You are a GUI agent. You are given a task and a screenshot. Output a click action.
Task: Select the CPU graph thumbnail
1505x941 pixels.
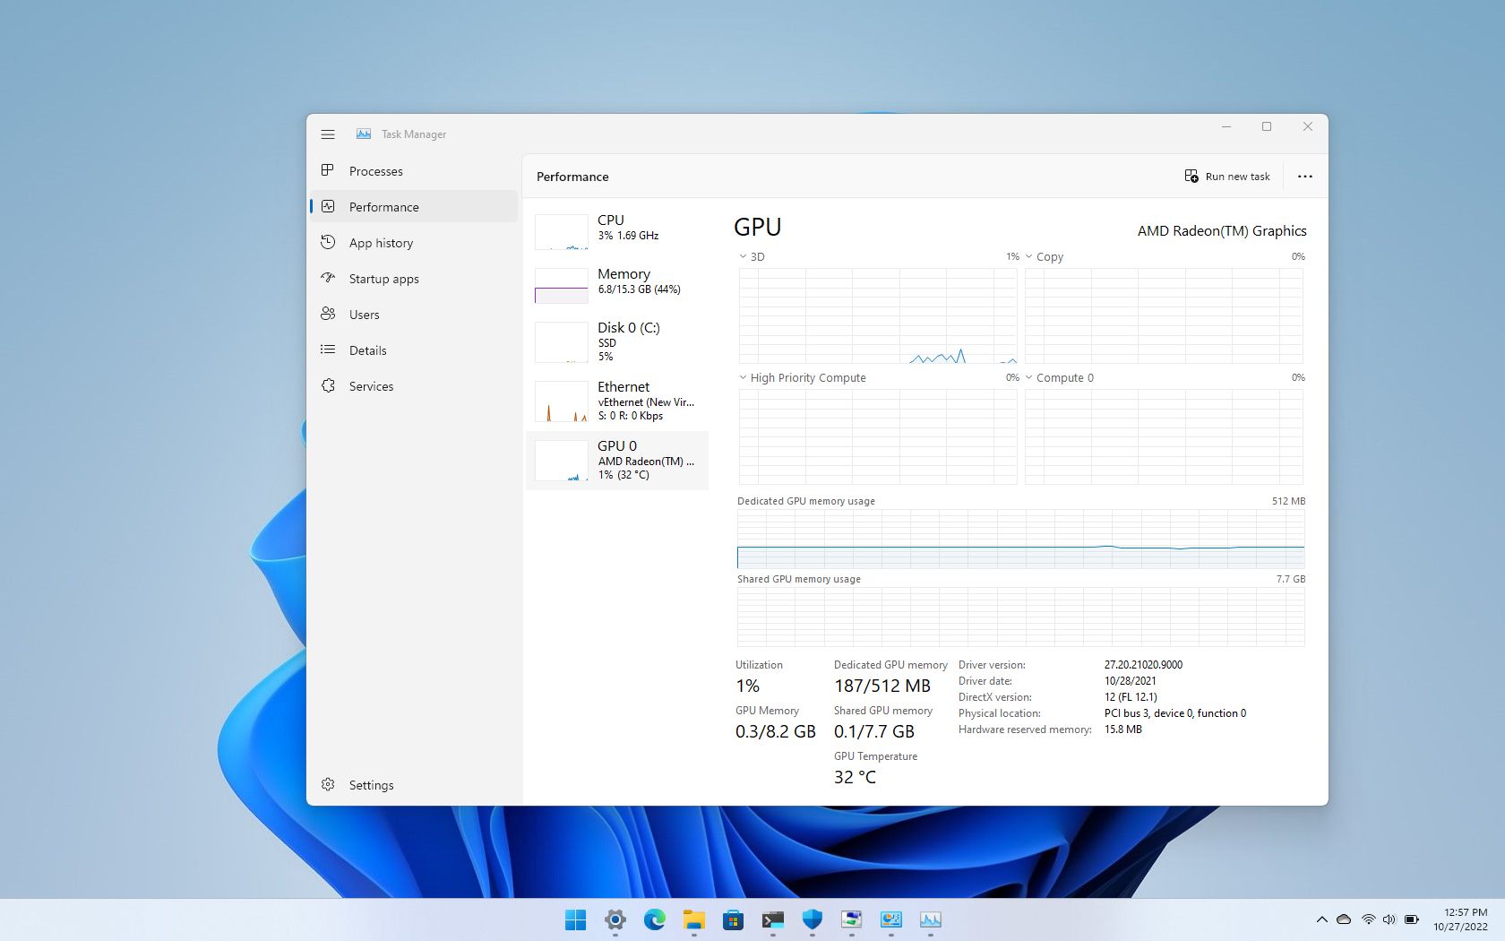[561, 231]
